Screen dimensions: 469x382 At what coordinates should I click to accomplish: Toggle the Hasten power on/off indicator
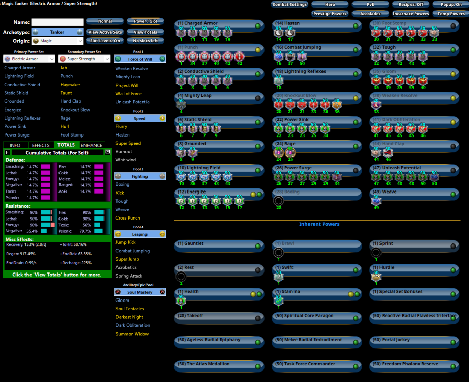click(355, 26)
